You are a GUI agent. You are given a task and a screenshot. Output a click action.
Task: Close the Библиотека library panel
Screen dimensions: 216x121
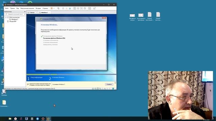25,12
